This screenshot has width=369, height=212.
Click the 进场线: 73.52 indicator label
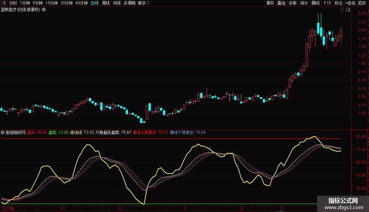(82, 132)
